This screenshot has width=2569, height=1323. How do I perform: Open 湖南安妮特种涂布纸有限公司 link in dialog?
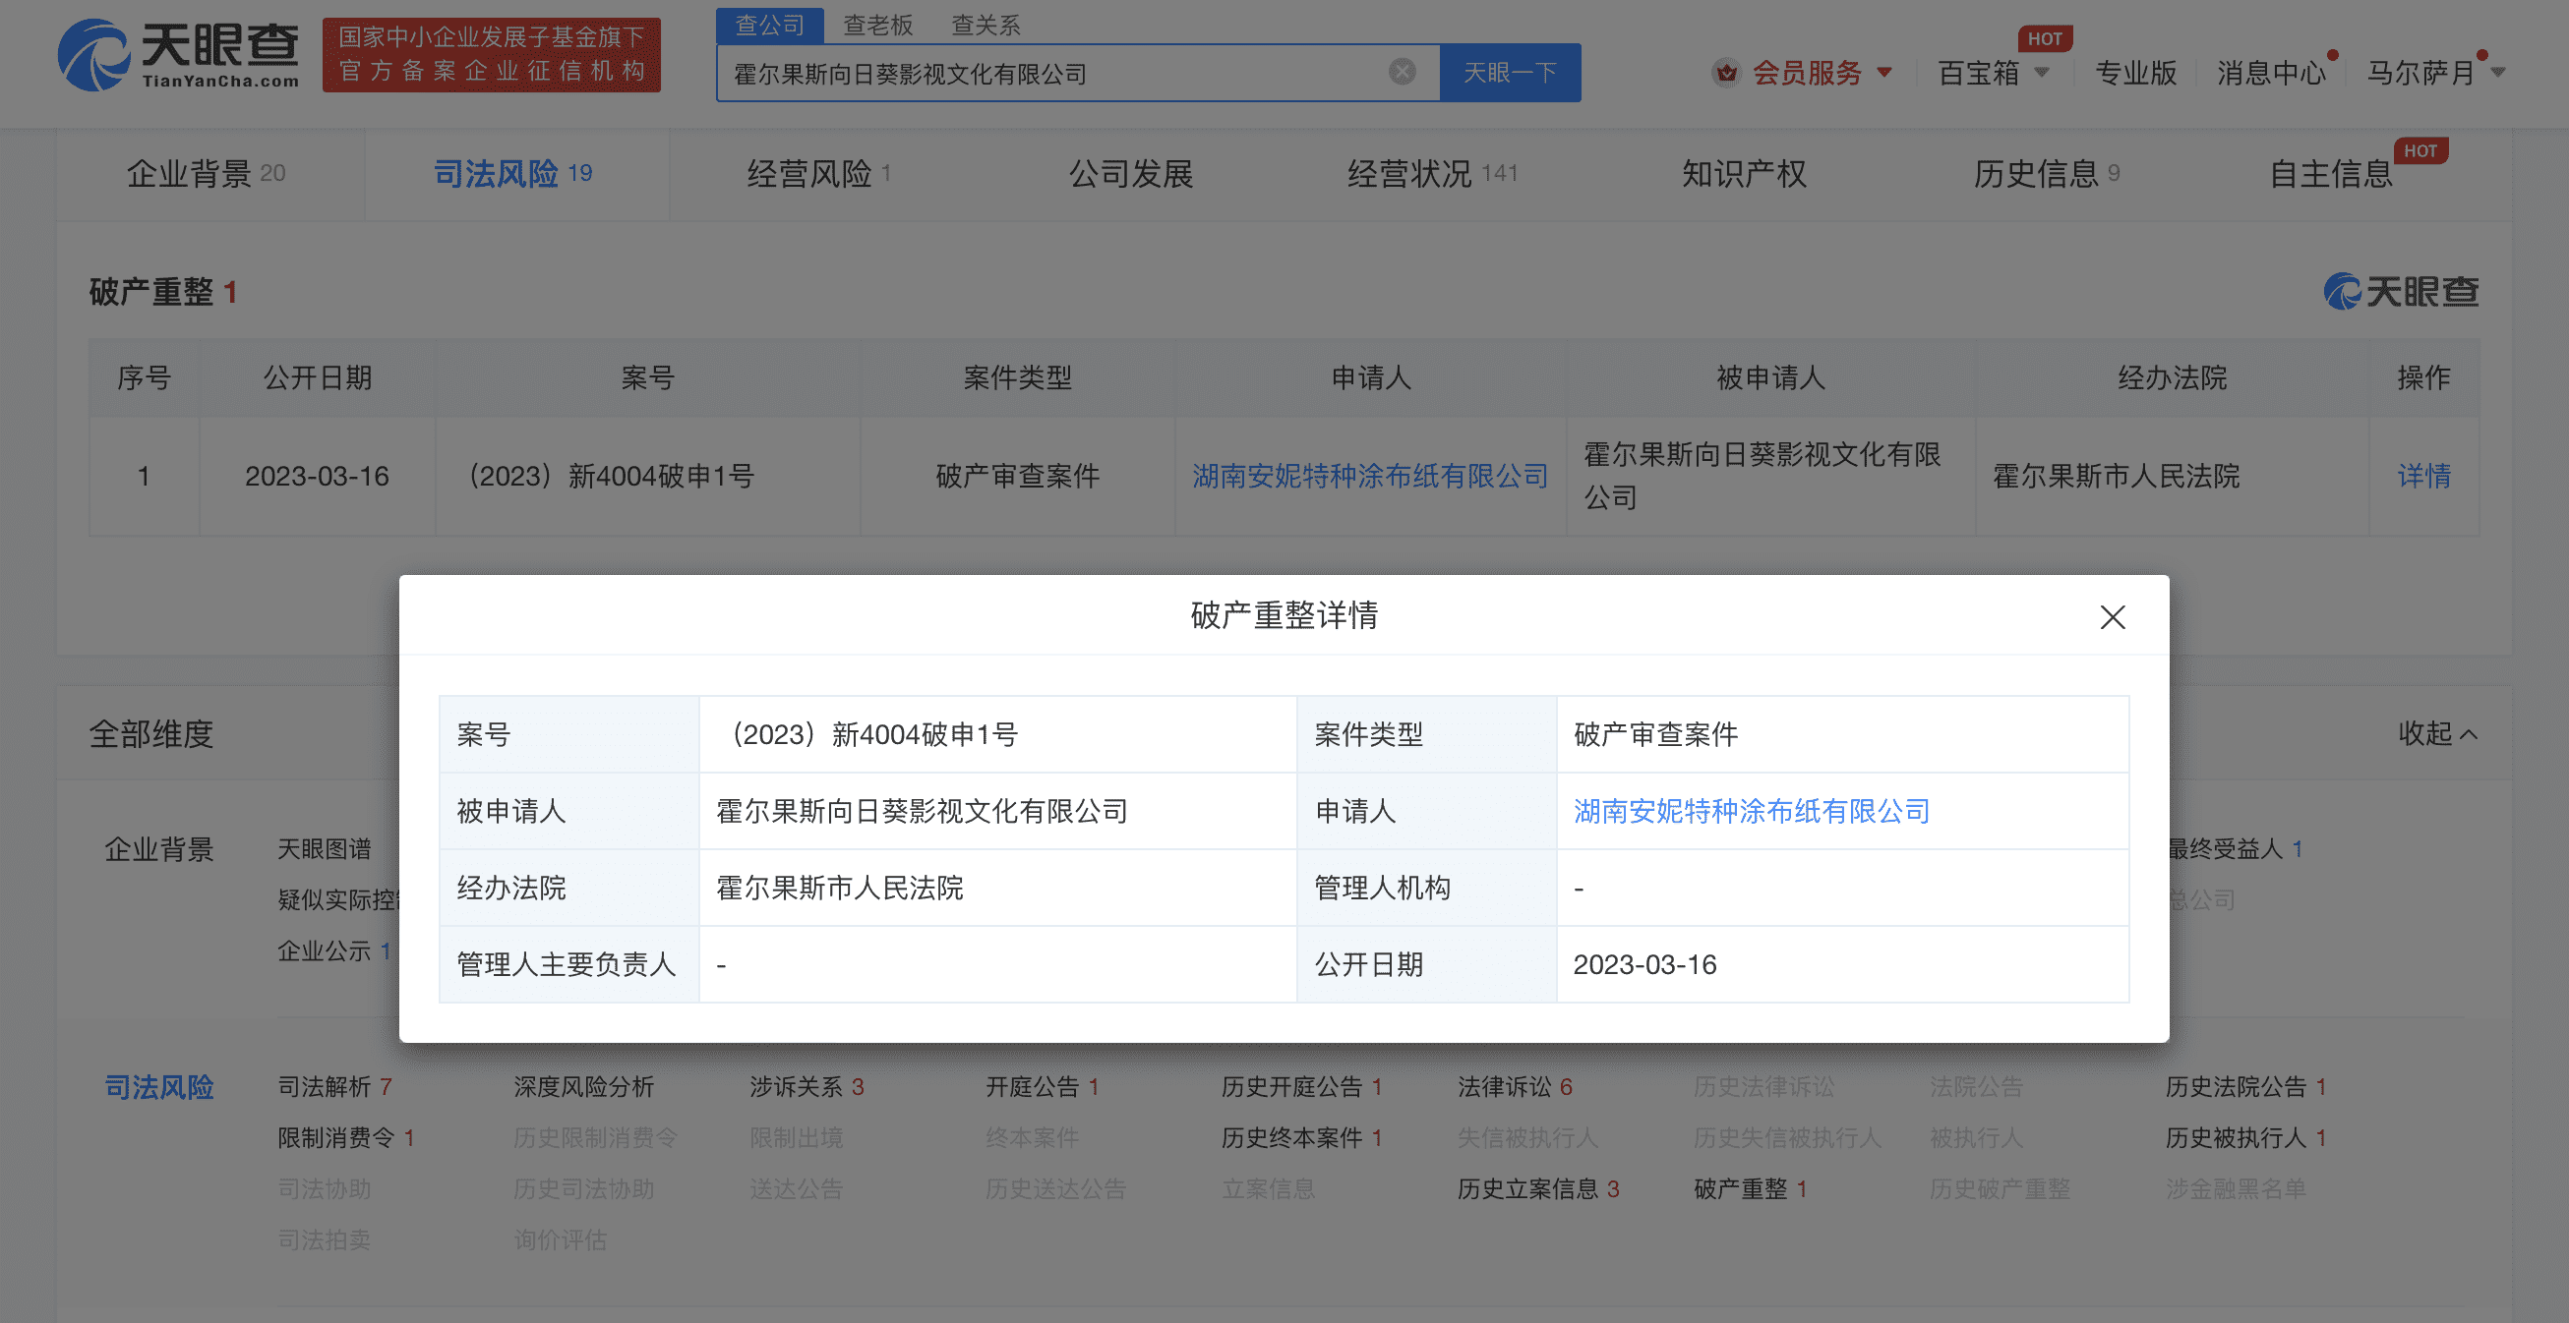point(1751,811)
